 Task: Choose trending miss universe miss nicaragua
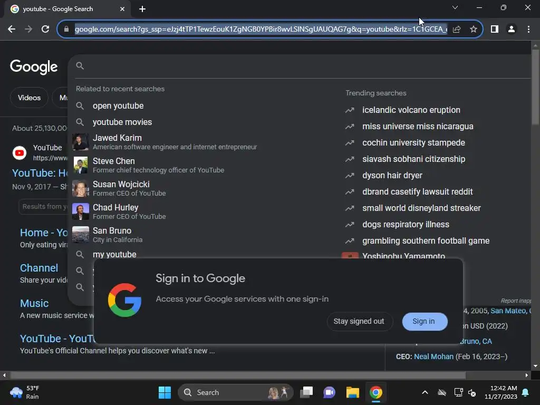(418, 127)
